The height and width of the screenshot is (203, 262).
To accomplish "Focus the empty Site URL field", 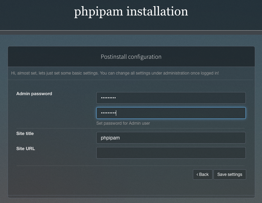I will click(x=171, y=153).
